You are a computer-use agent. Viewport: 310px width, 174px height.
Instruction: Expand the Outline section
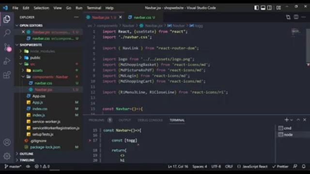click(x=26, y=154)
